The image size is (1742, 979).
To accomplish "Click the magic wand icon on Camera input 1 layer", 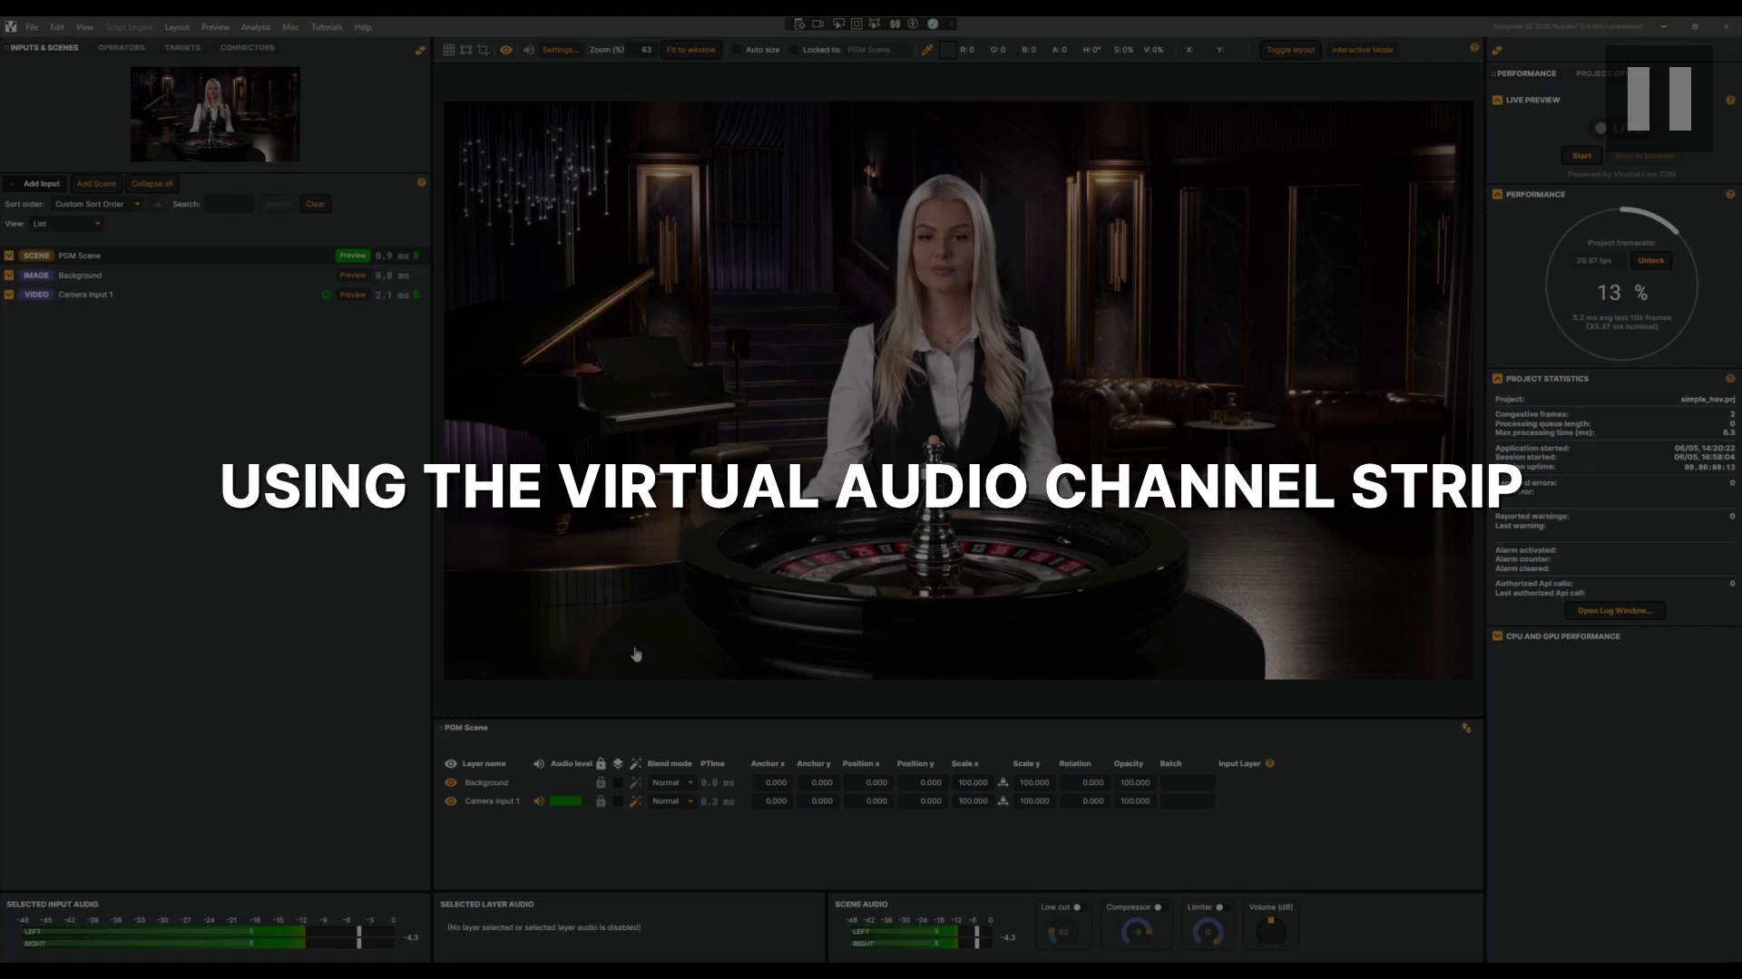I will point(635,801).
